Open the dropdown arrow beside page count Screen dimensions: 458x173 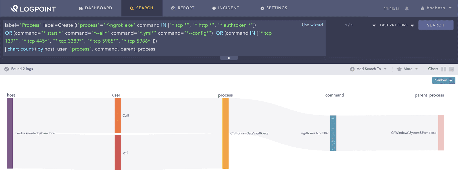click(374, 25)
